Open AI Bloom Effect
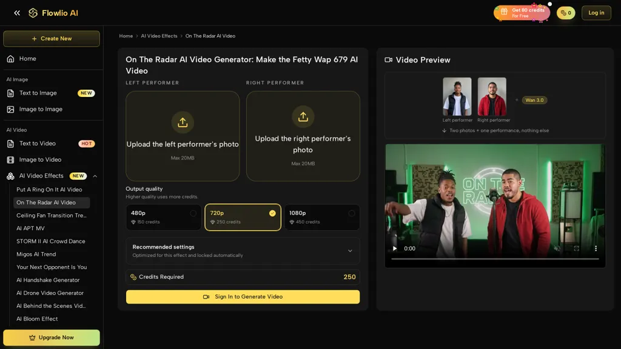Viewport: 621px width, 349px height. (37, 319)
